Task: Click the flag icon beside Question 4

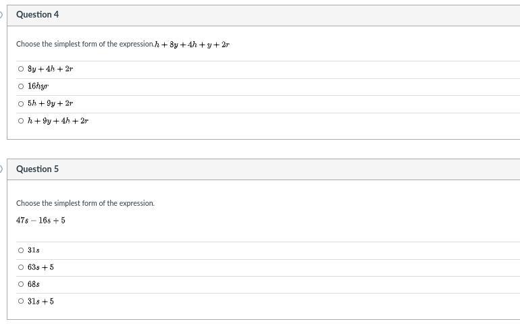Action: pyautogui.click(x=1, y=15)
